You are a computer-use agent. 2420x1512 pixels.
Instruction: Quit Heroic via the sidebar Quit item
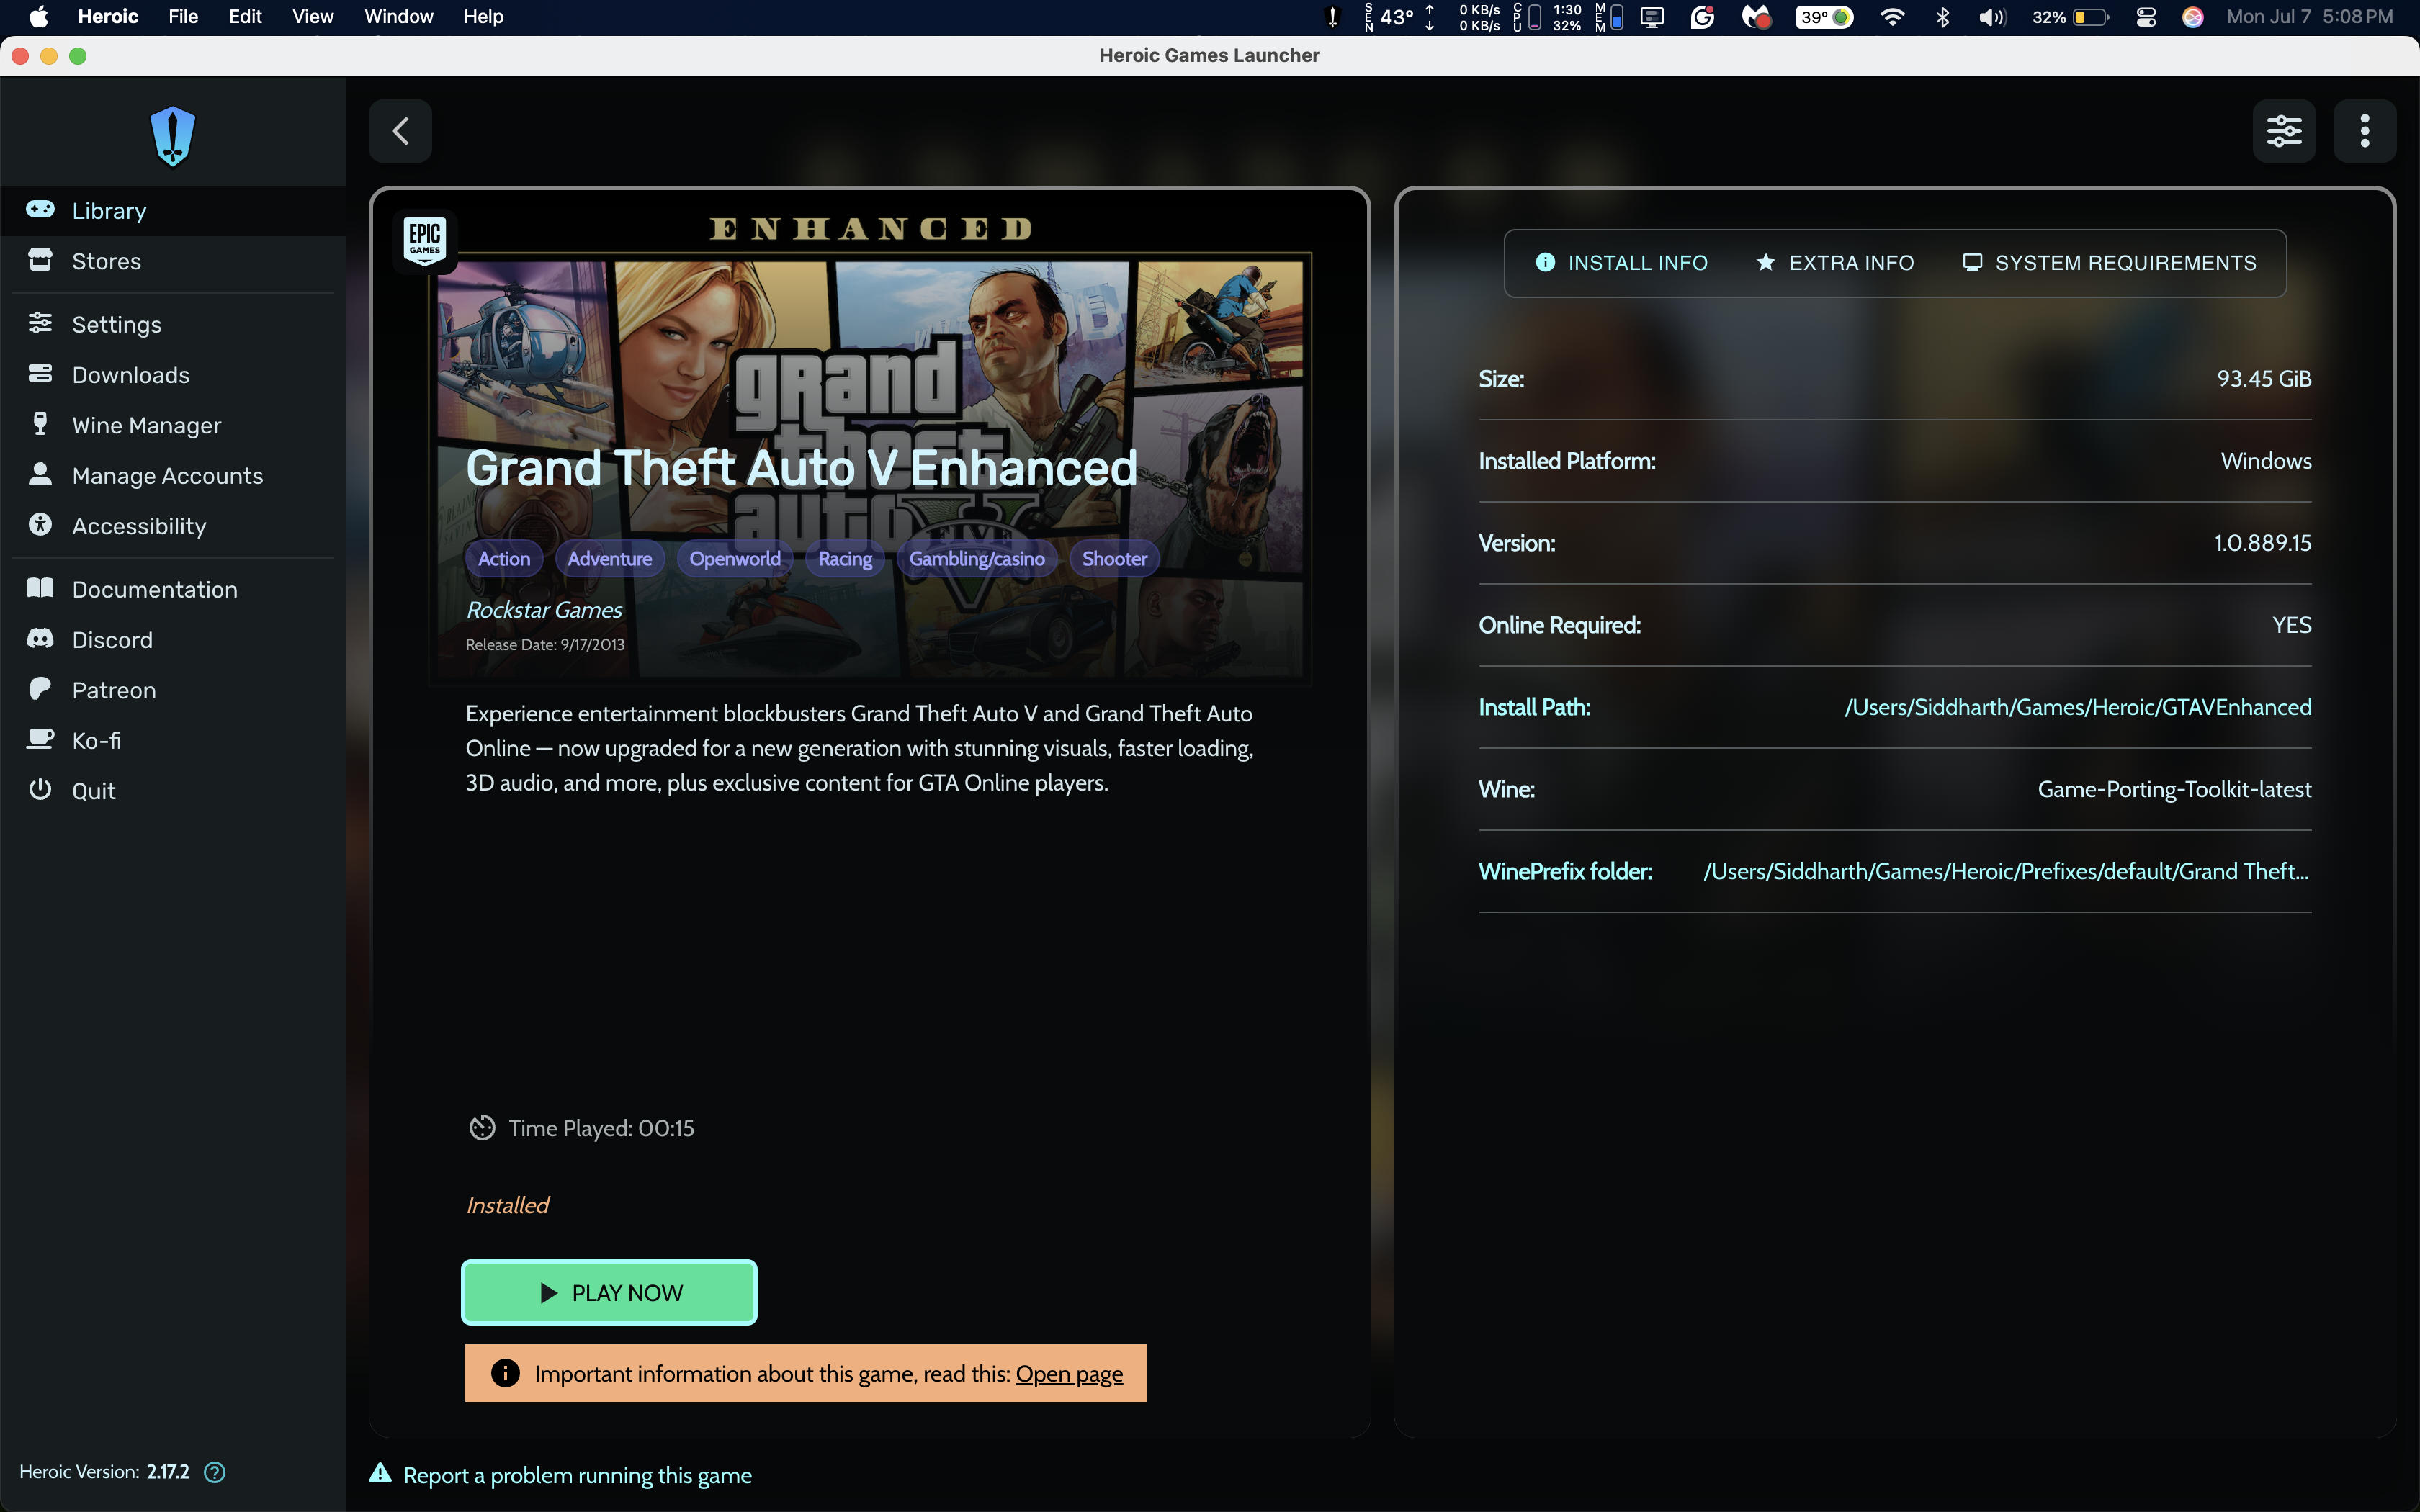point(172,791)
